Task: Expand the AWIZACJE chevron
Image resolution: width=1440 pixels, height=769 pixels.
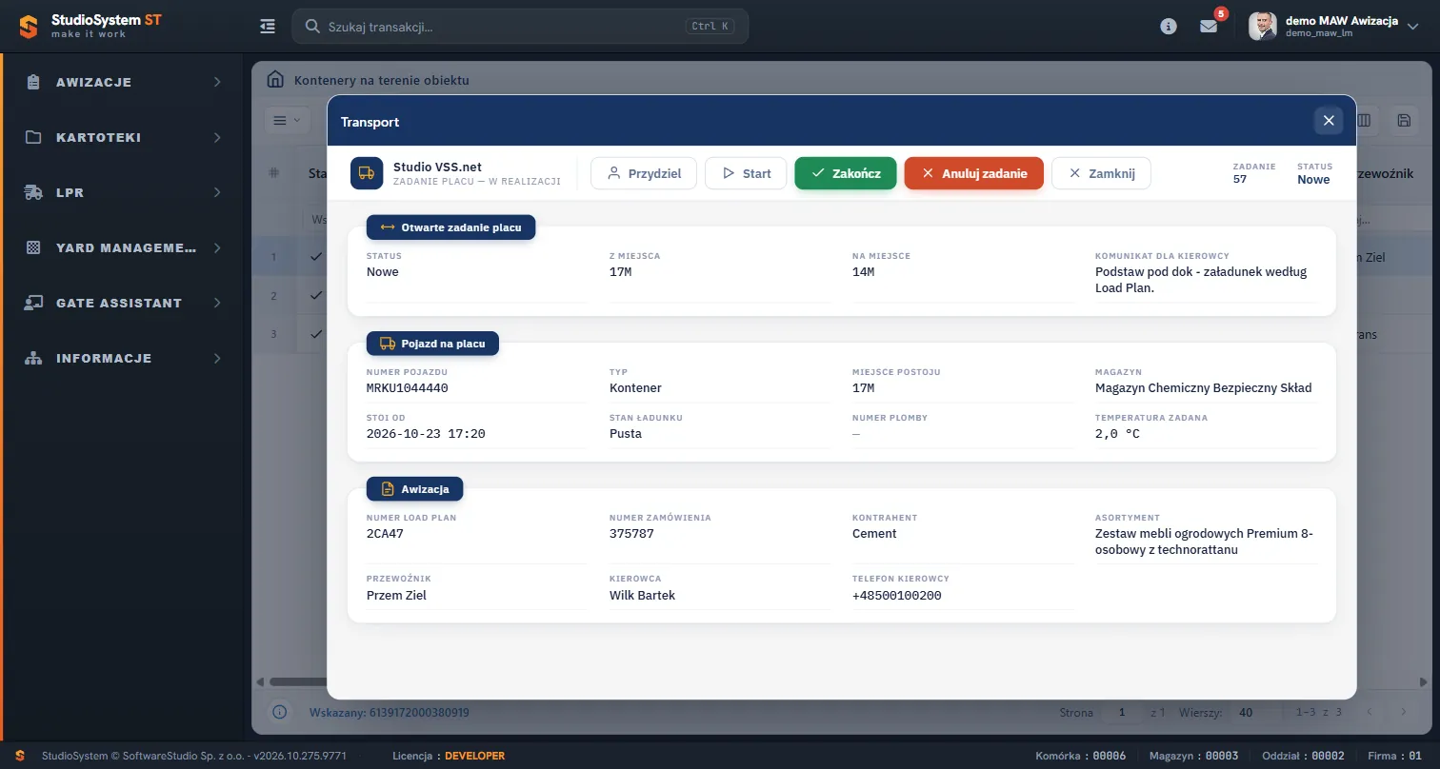Action: (217, 82)
